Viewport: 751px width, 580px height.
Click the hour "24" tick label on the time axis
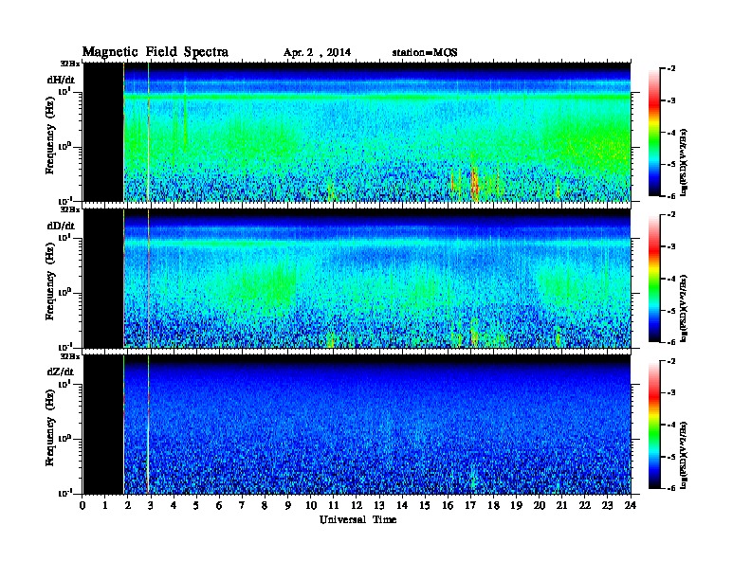(631, 505)
